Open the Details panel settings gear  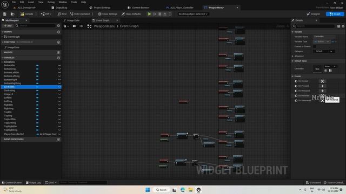[x=343, y=26]
